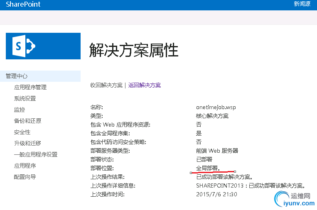Click the 已成功部署该解决方案。 result value
317x210 pixels.
click(x=224, y=177)
